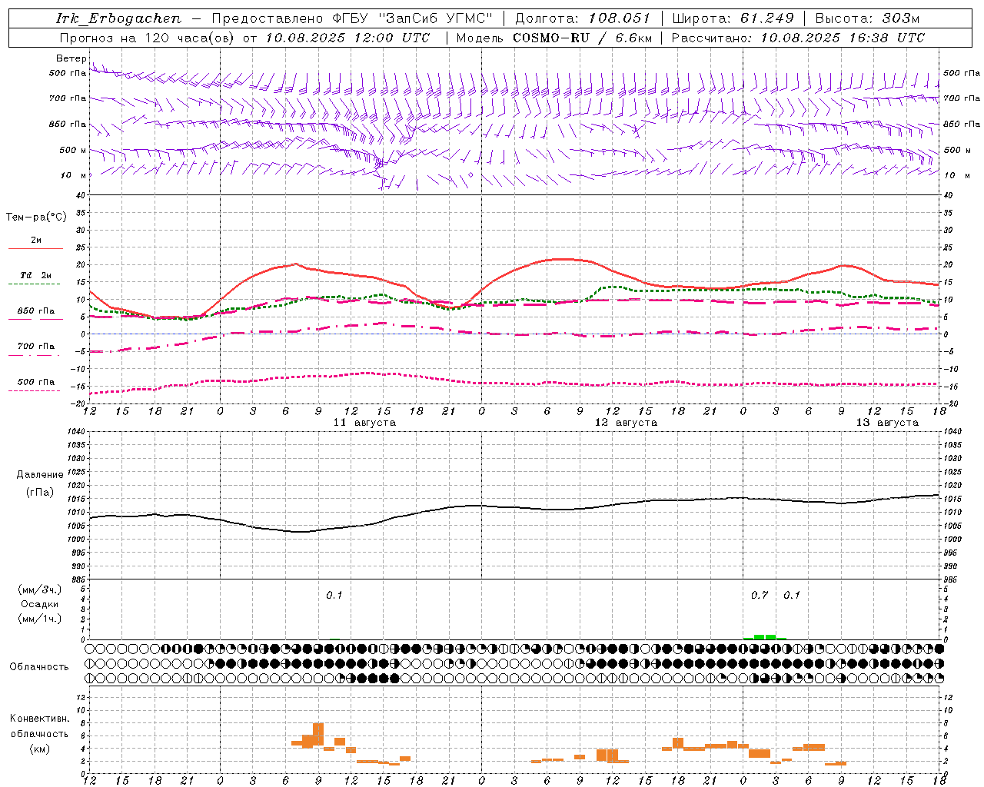Select the date label 12 августа
The image size is (984, 787).
pos(626,423)
